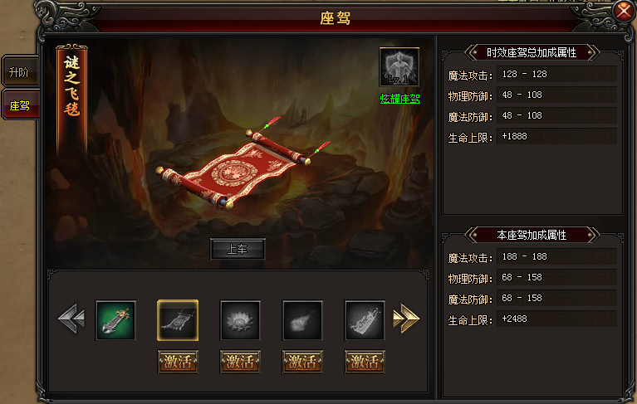The width and height of the screenshot is (637, 404).
Task: Select the highlighted flying carpet mount icon
Action: pyautogui.click(x=178, y=320)
